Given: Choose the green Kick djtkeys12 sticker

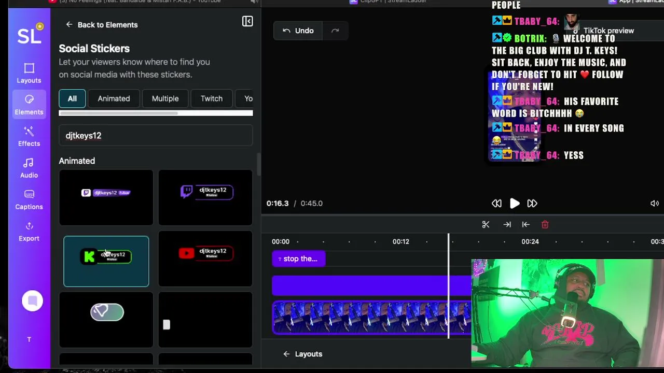Looking at the screenshot, I should coord(106,261).
